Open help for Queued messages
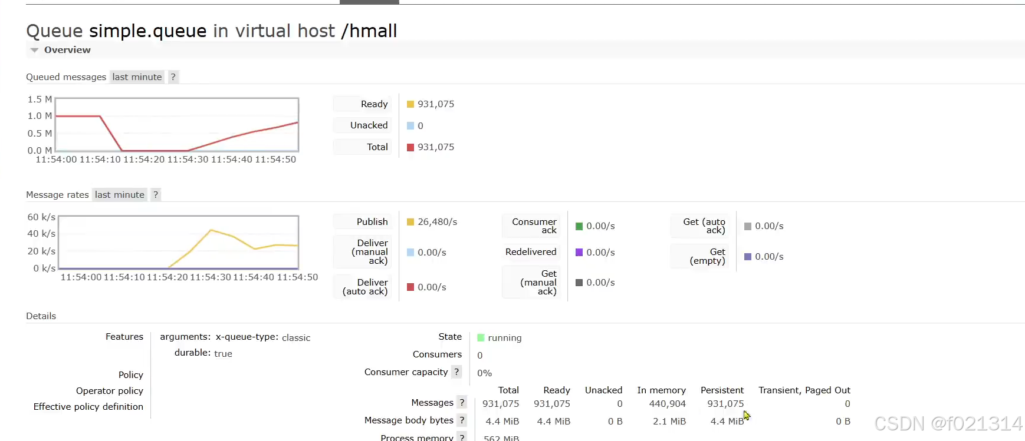 click(x=173, y=77)
